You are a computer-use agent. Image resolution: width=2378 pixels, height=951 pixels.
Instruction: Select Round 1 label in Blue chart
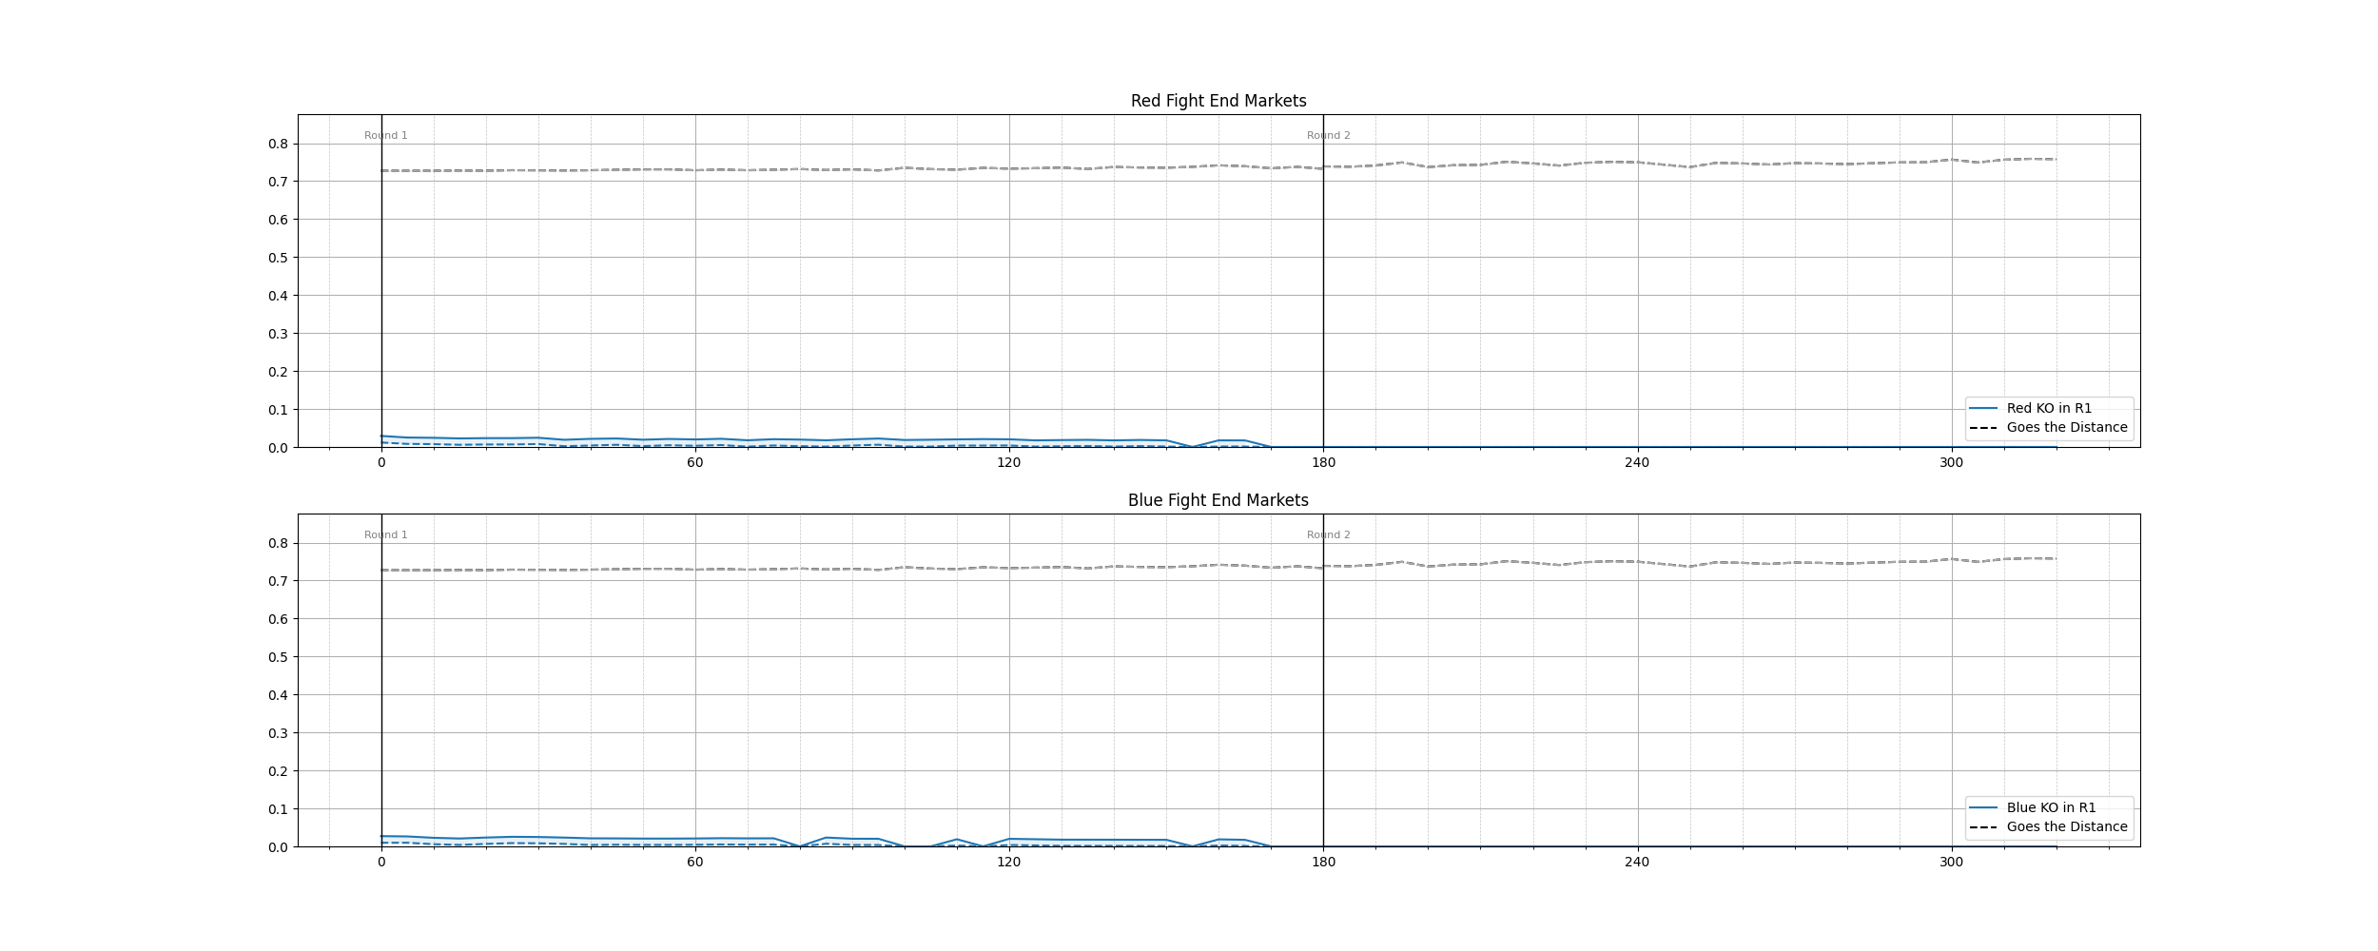pyautogui.click(x=385, y=535)
